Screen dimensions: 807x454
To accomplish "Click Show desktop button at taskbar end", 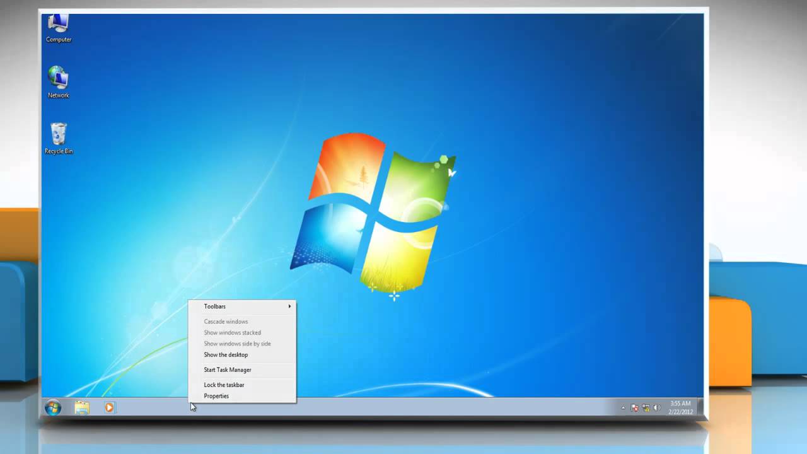I will [x=700, y=407].
